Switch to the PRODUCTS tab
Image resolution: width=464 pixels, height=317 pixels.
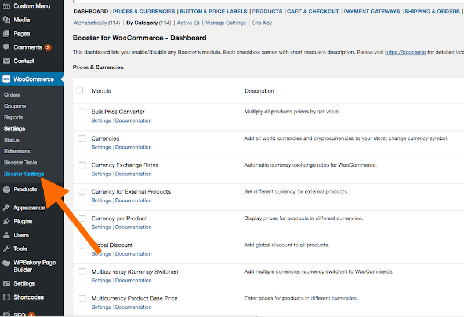(x=267, y=12)
